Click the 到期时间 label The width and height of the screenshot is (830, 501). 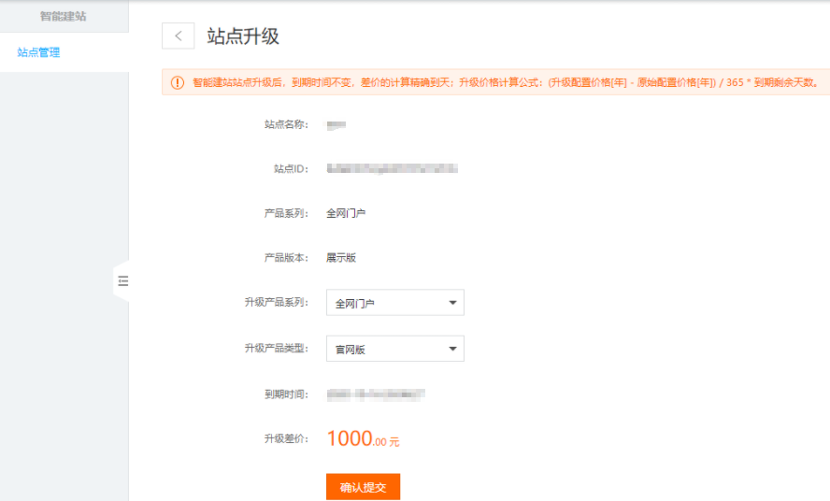point(286,394)
